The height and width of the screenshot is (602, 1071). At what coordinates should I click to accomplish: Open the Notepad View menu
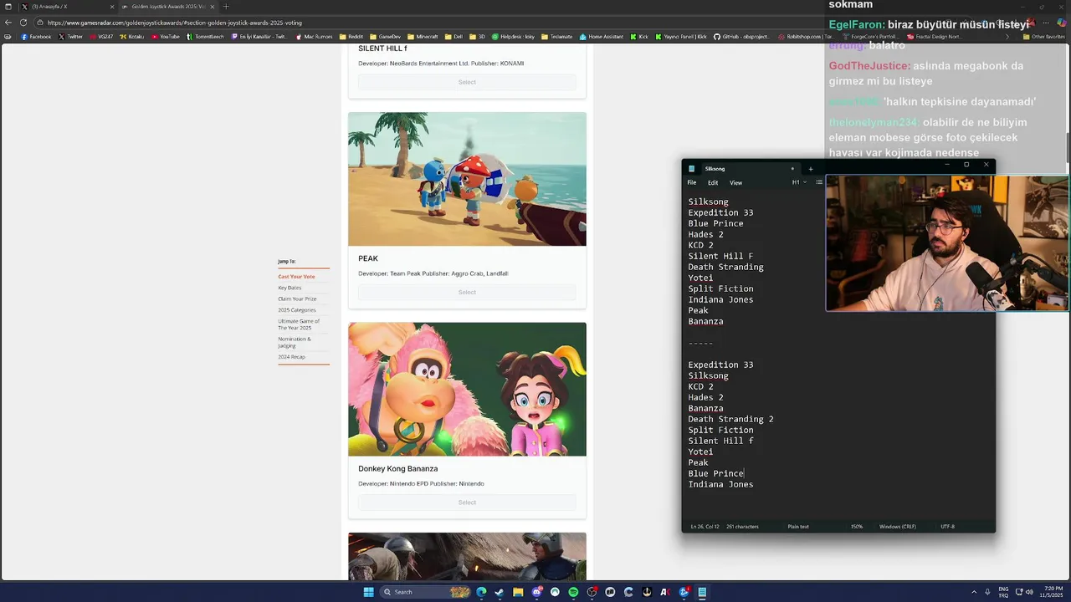tap(735, 182)
